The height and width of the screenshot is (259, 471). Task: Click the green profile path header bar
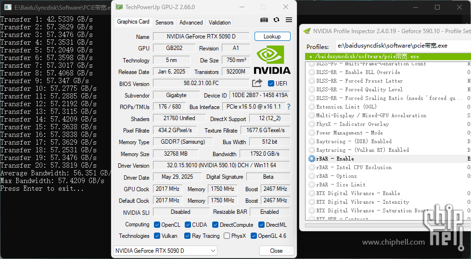point(388,56)
